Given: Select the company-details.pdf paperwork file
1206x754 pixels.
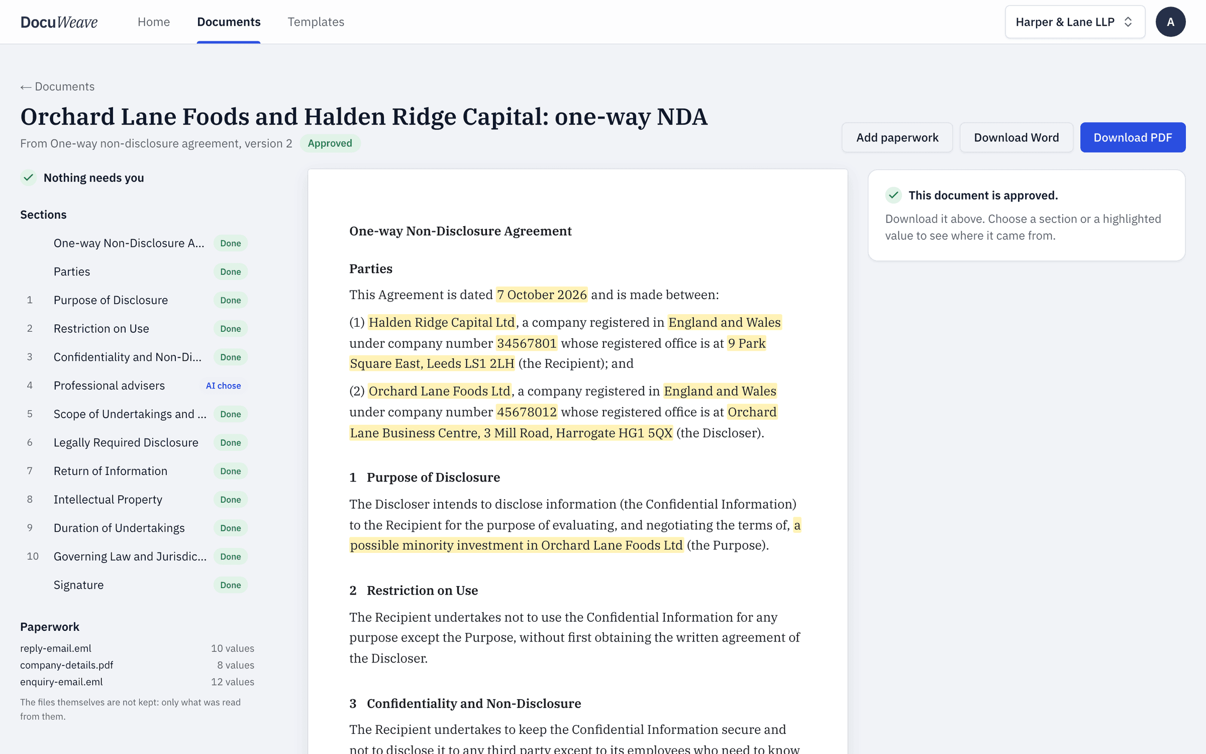Looking at the screenshot, I should click(x=137, y=665).
